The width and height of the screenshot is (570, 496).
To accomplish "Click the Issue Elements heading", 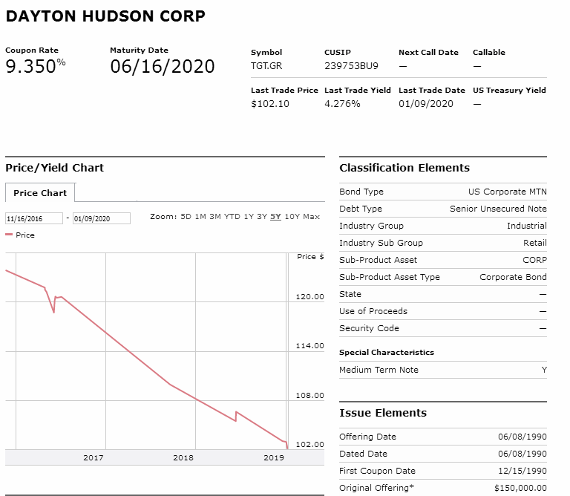I will 383,413.
